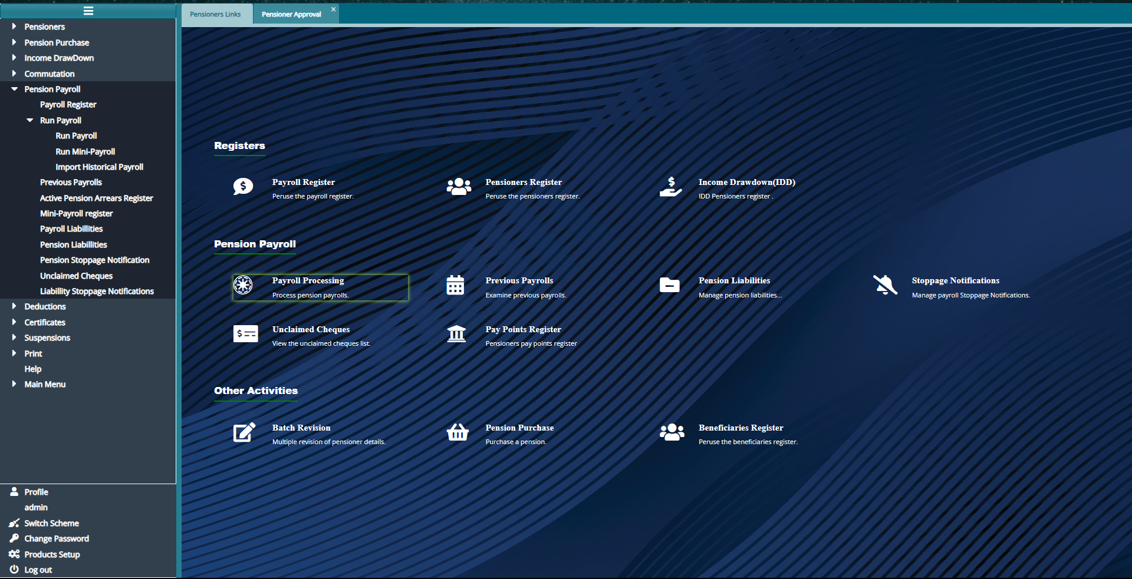Click the hamburger menu at the top

pos(88,11)
